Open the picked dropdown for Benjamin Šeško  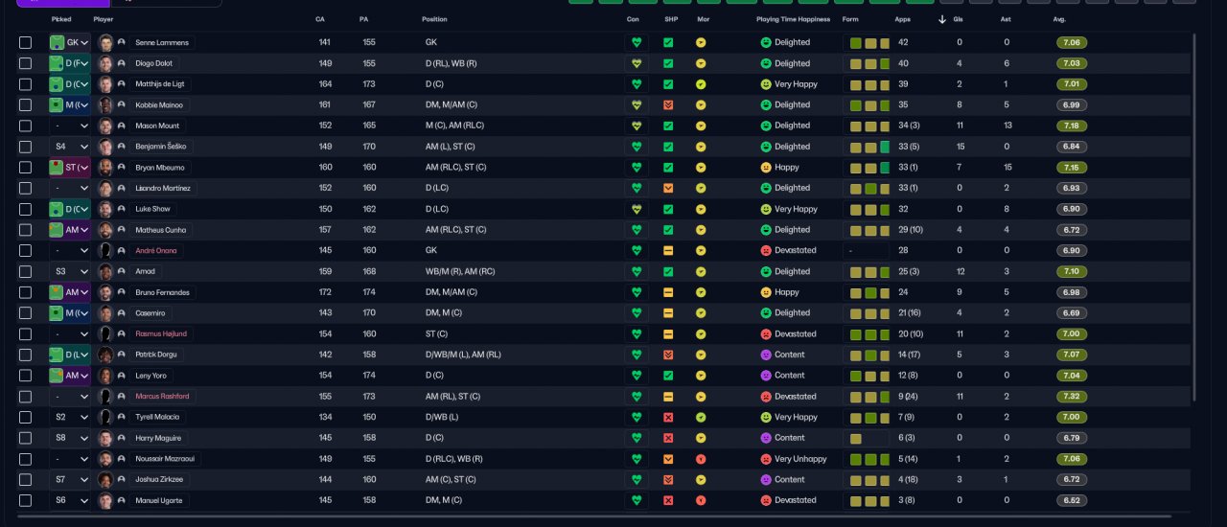tap(70, 147)
